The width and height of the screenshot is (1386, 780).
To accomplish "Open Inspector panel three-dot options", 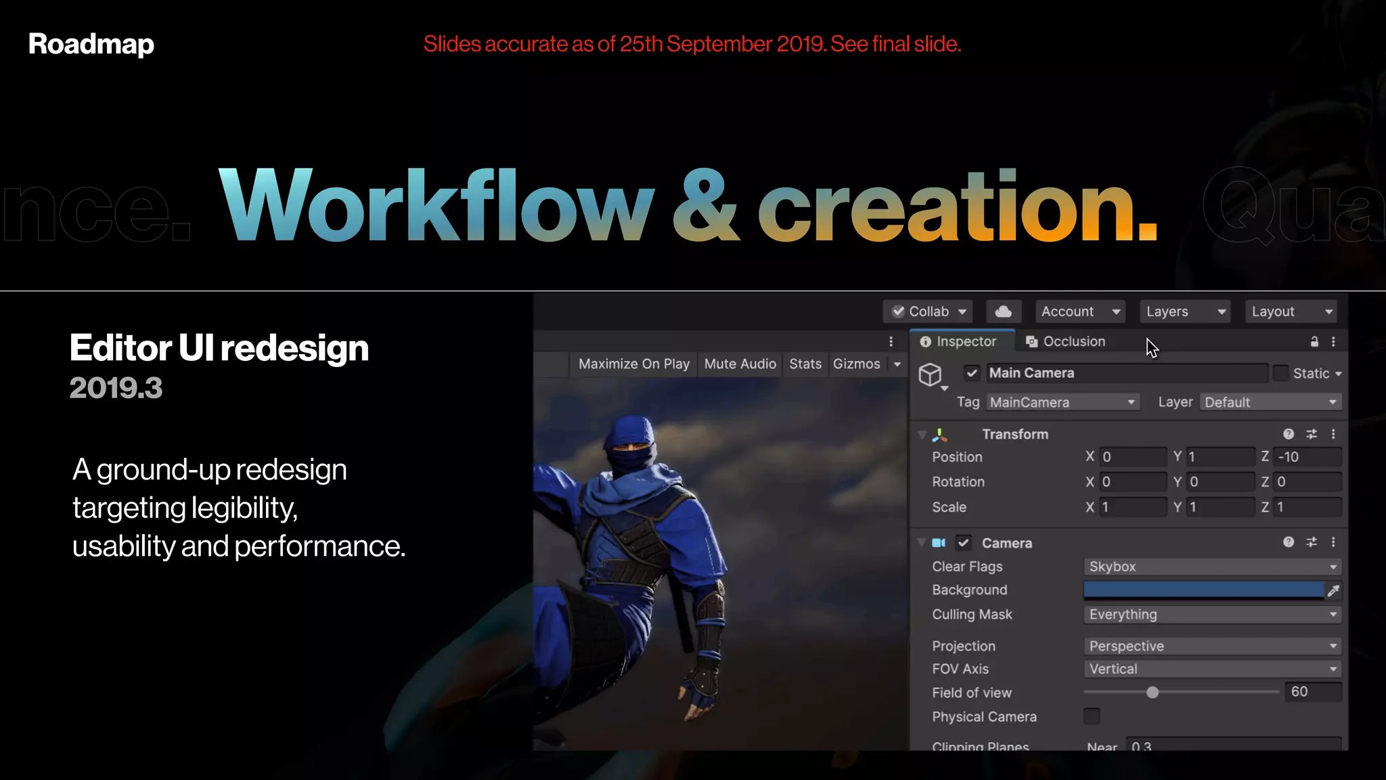I will tap(1333, 342).
